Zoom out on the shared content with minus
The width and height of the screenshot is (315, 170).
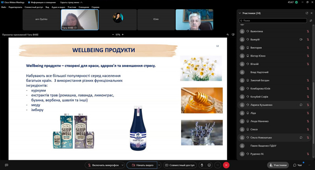[x=113, y=35]
